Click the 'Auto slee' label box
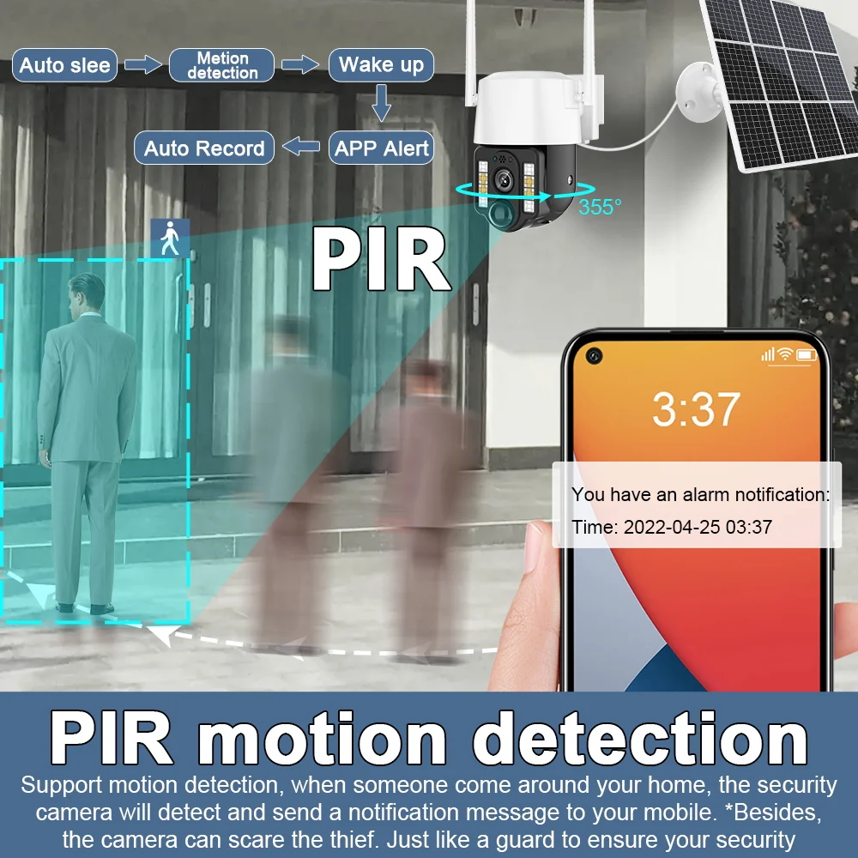 click(64, 65)
